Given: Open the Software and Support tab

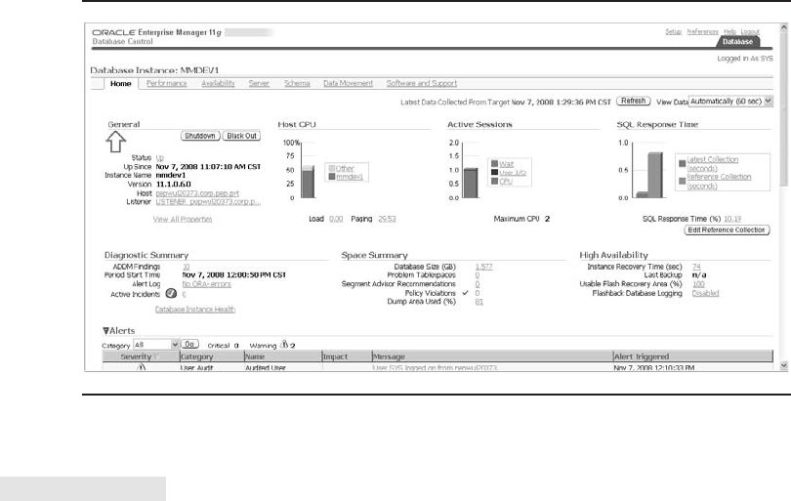Looking at the screenshot, I should coord(422,83).
